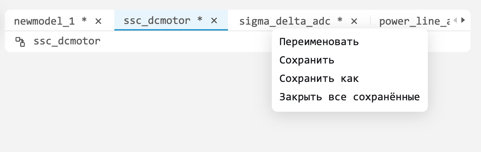This screenshot has width=481, height=152.
Task: Switch to the newmodel_1 tab
Action: coord(44,21)
